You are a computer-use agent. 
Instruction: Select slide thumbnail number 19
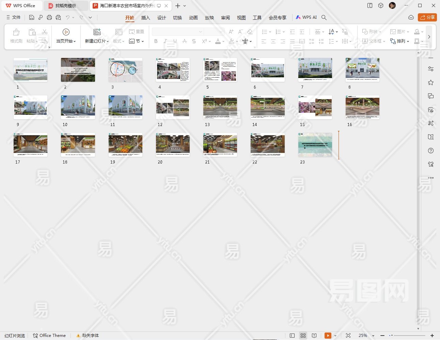[125, 145]
